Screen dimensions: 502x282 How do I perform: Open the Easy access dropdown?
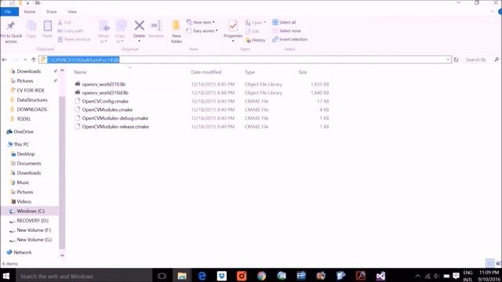[x=202, y=31]
